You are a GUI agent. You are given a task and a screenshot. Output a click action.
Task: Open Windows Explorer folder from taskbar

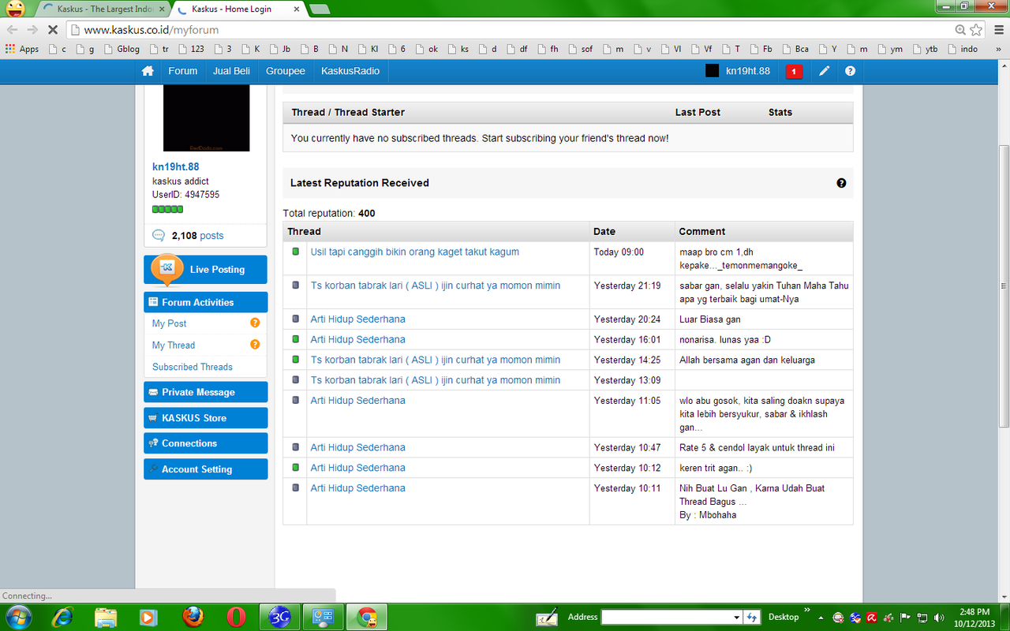pos(105,617)
